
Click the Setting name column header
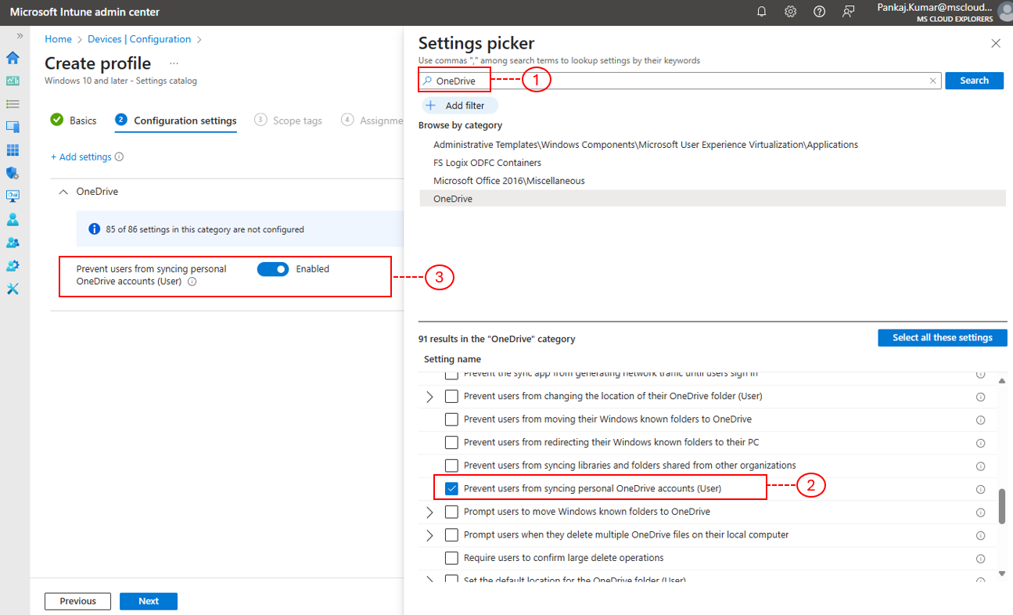point(452,359)
